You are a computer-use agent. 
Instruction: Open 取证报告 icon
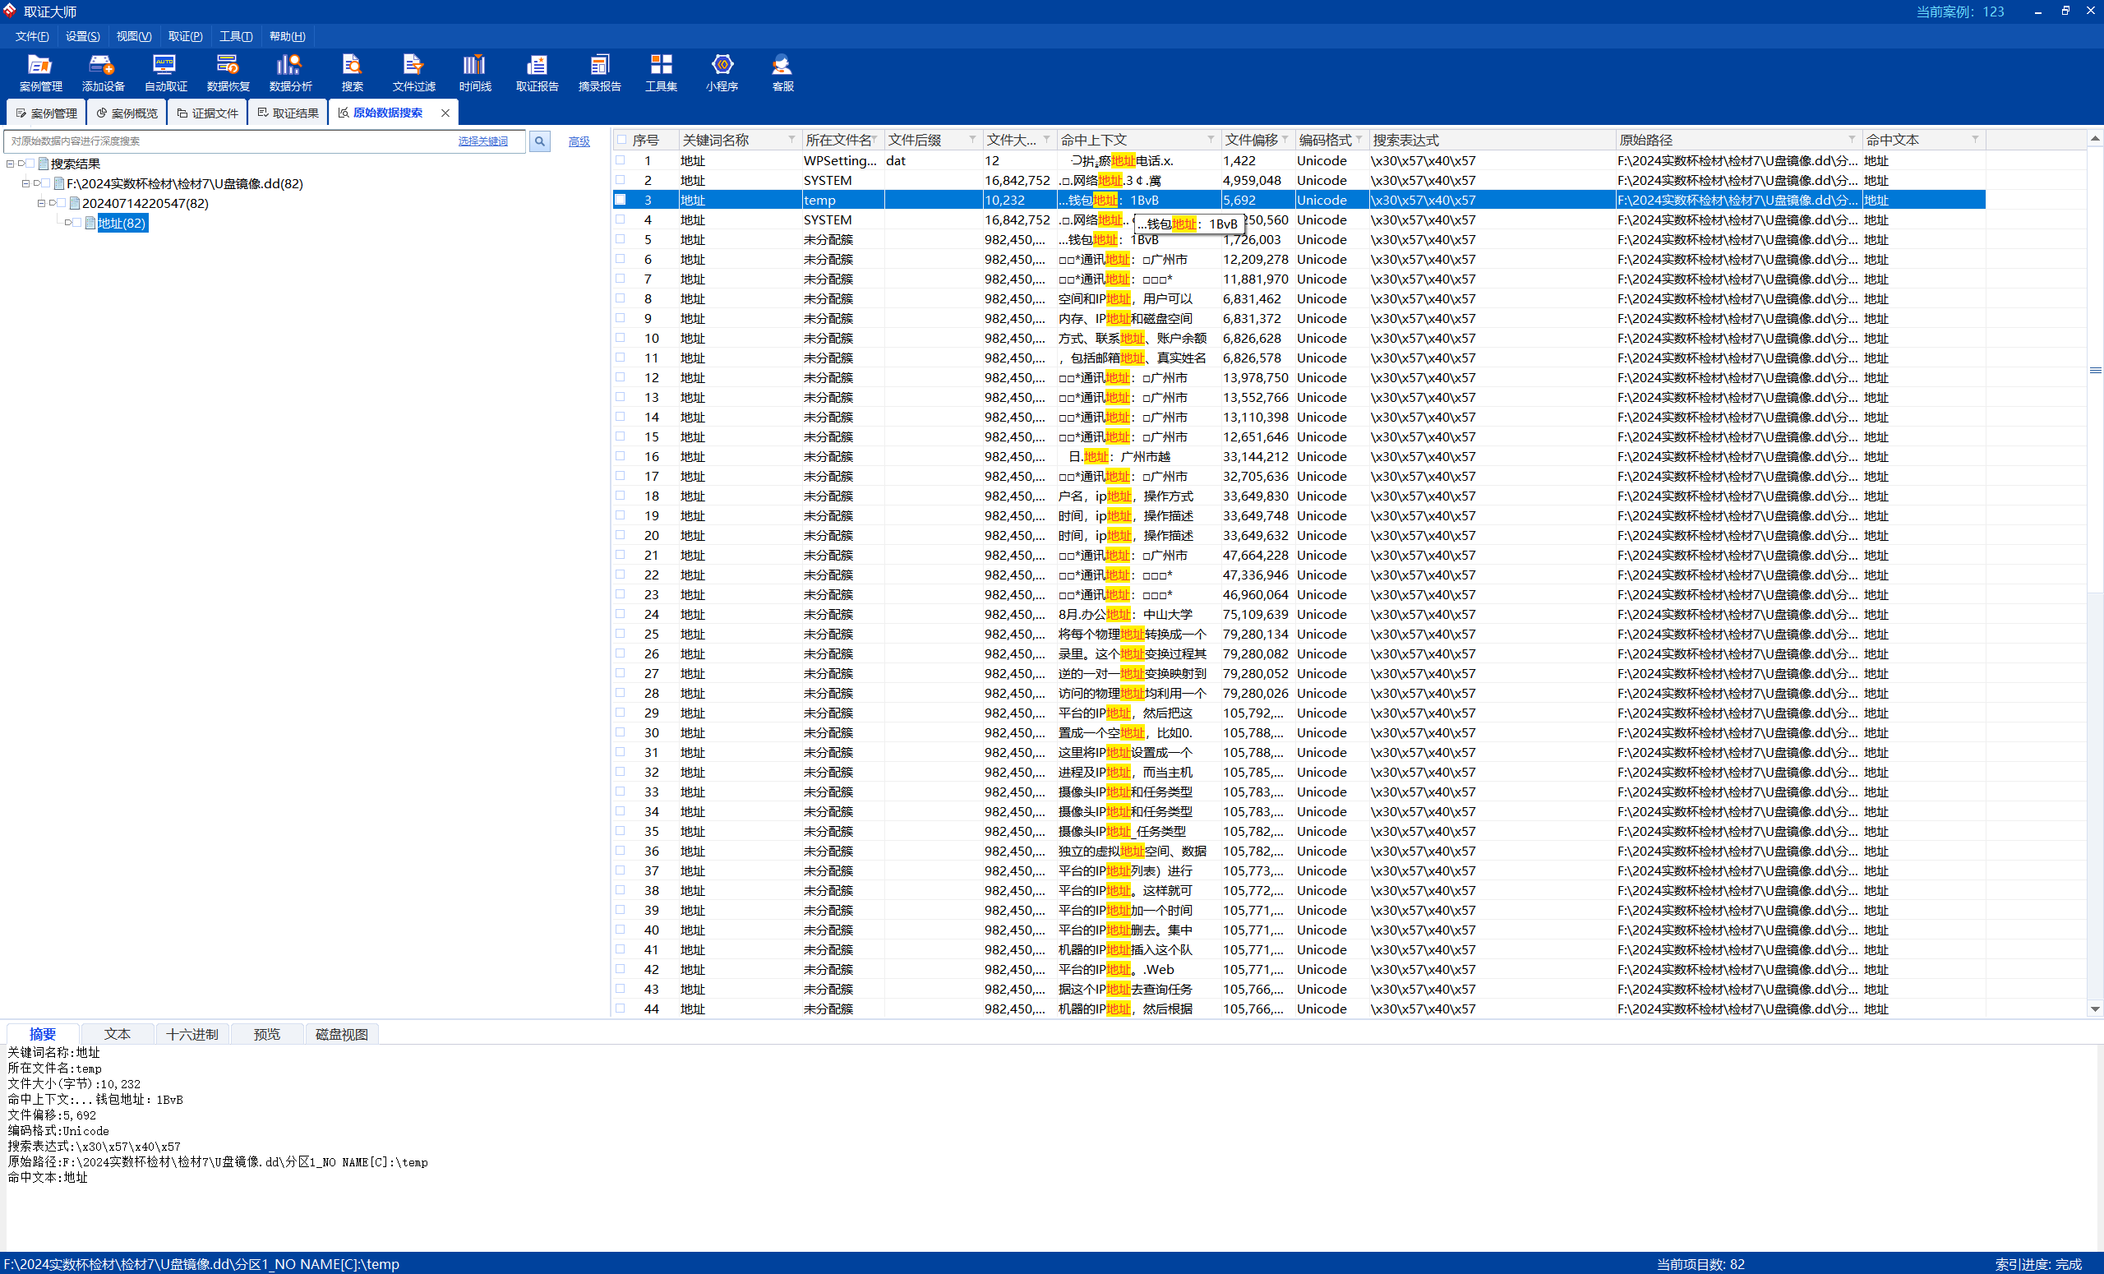538,72
